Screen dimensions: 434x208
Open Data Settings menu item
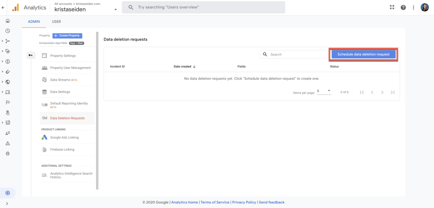[x=60, y=92]
